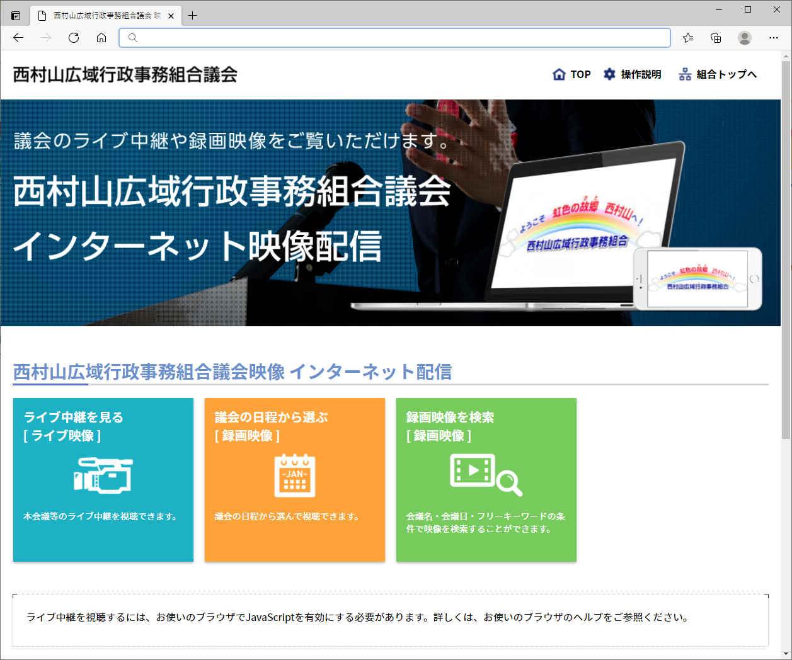Click banner text インターネット映像配信
Image resolution: width=792 pixels, height=660 pixels.
click(x=197, y=246)
